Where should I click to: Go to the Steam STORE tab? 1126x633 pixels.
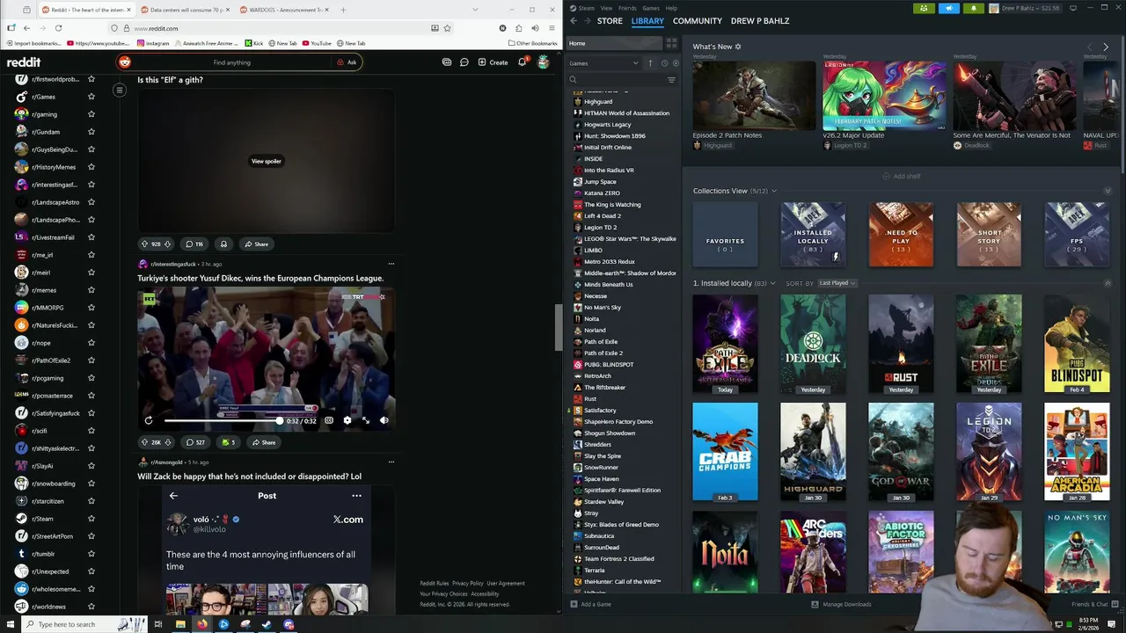point(610,20)
